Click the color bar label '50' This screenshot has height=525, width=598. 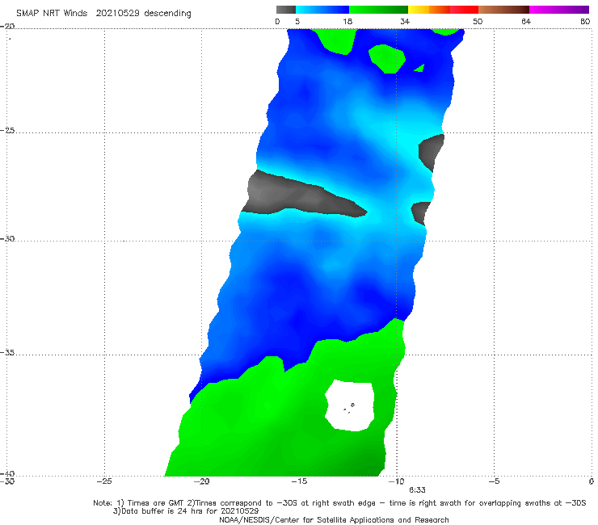pyautogui.click(x=478, y=22)
